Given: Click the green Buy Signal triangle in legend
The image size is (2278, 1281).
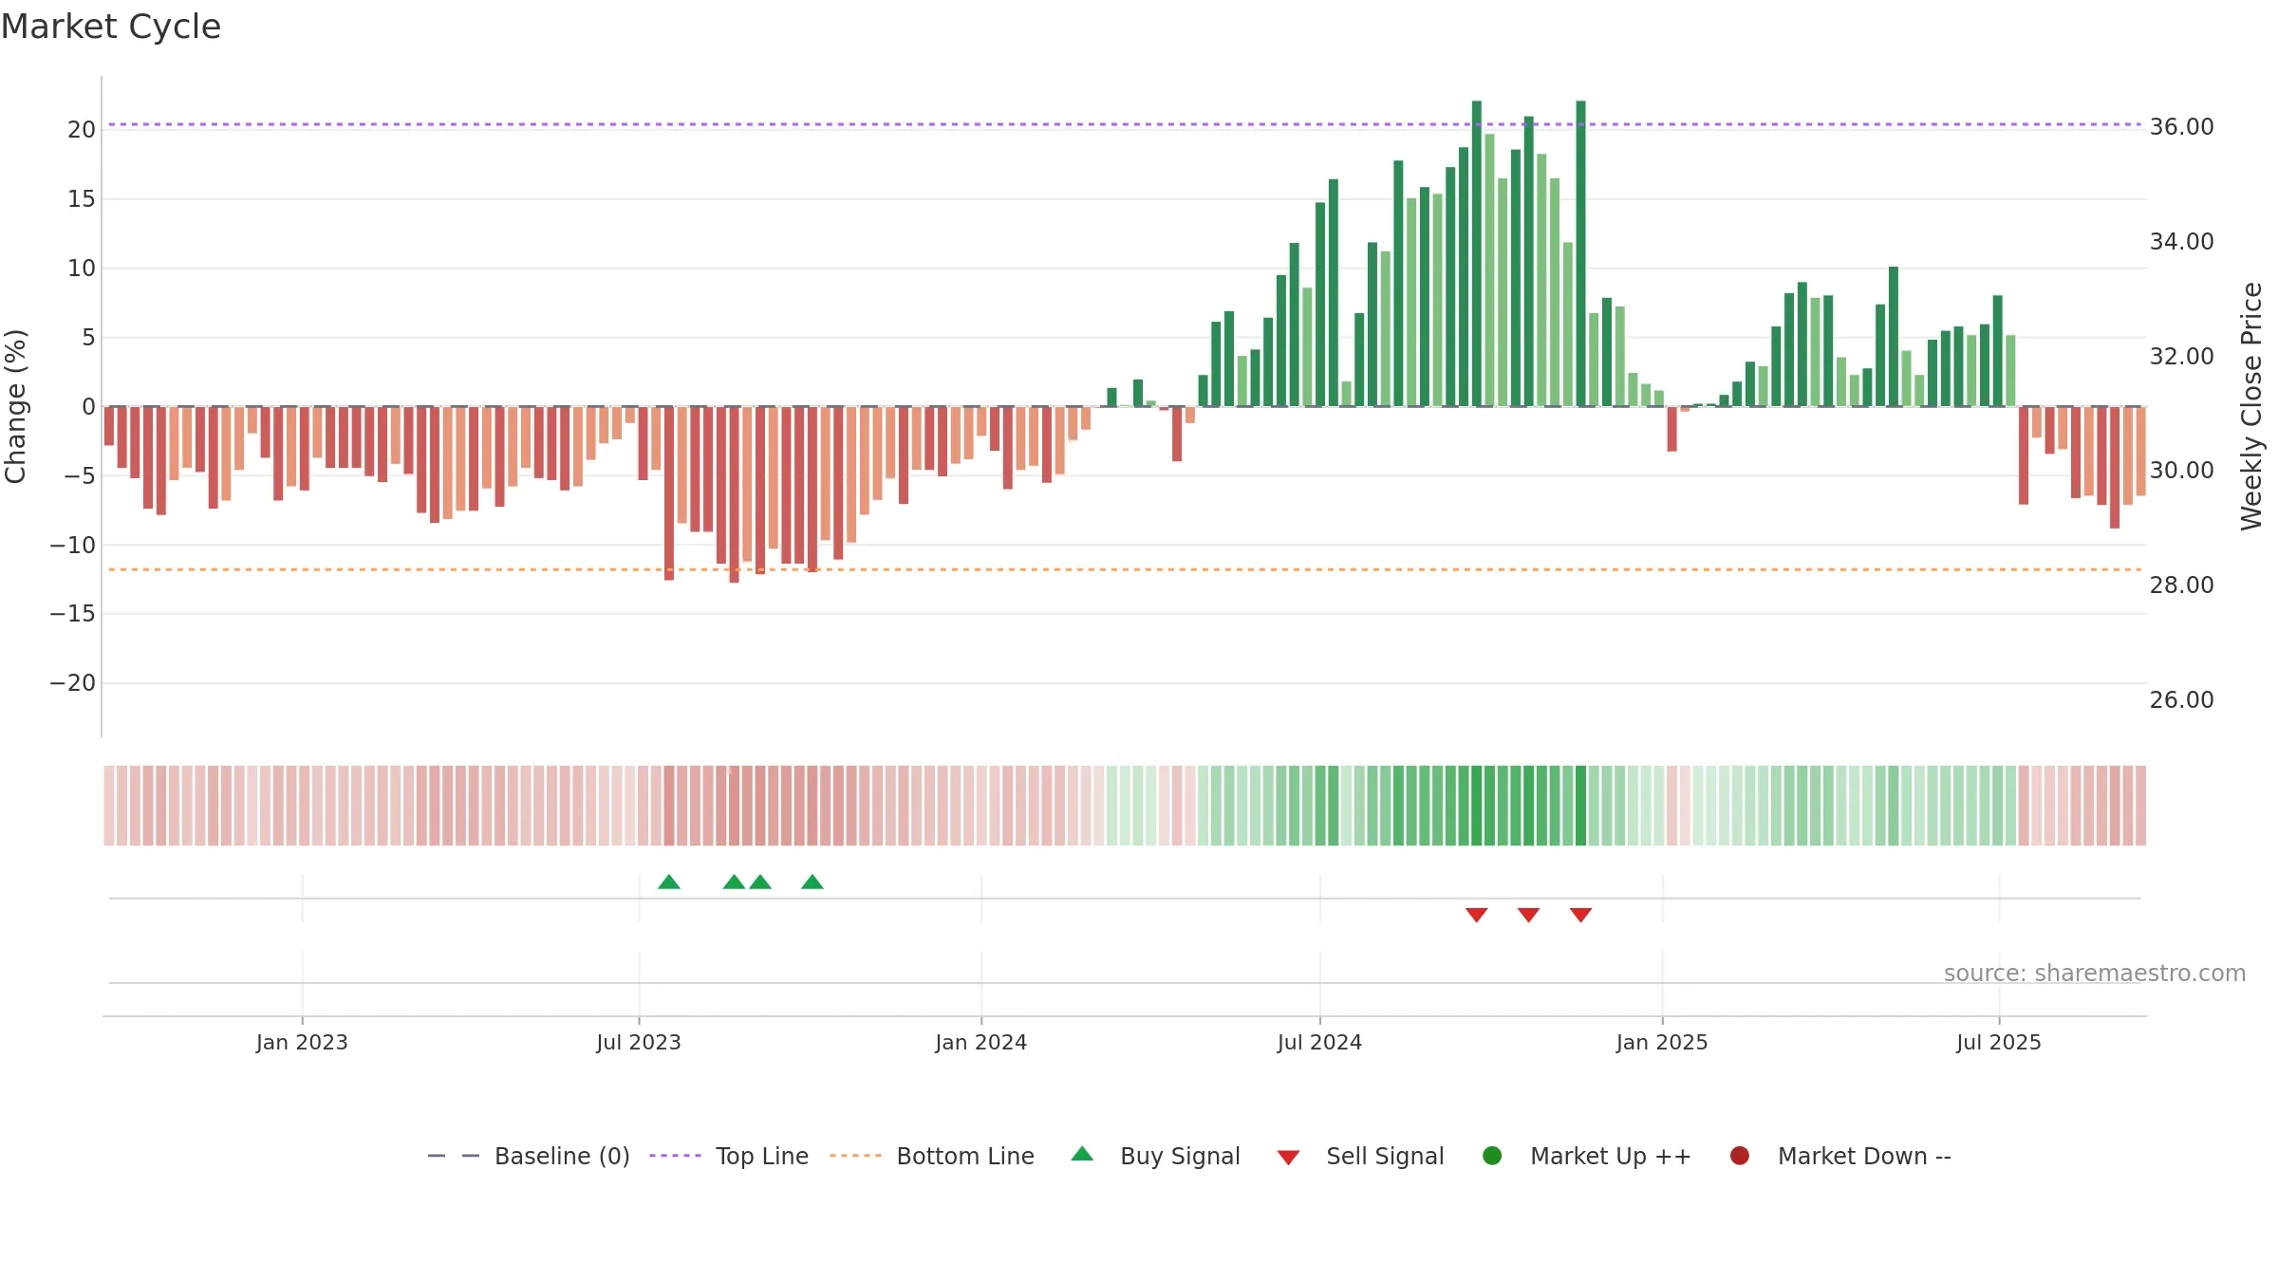Looking at the screenshot, I should click(1082, 1154).
